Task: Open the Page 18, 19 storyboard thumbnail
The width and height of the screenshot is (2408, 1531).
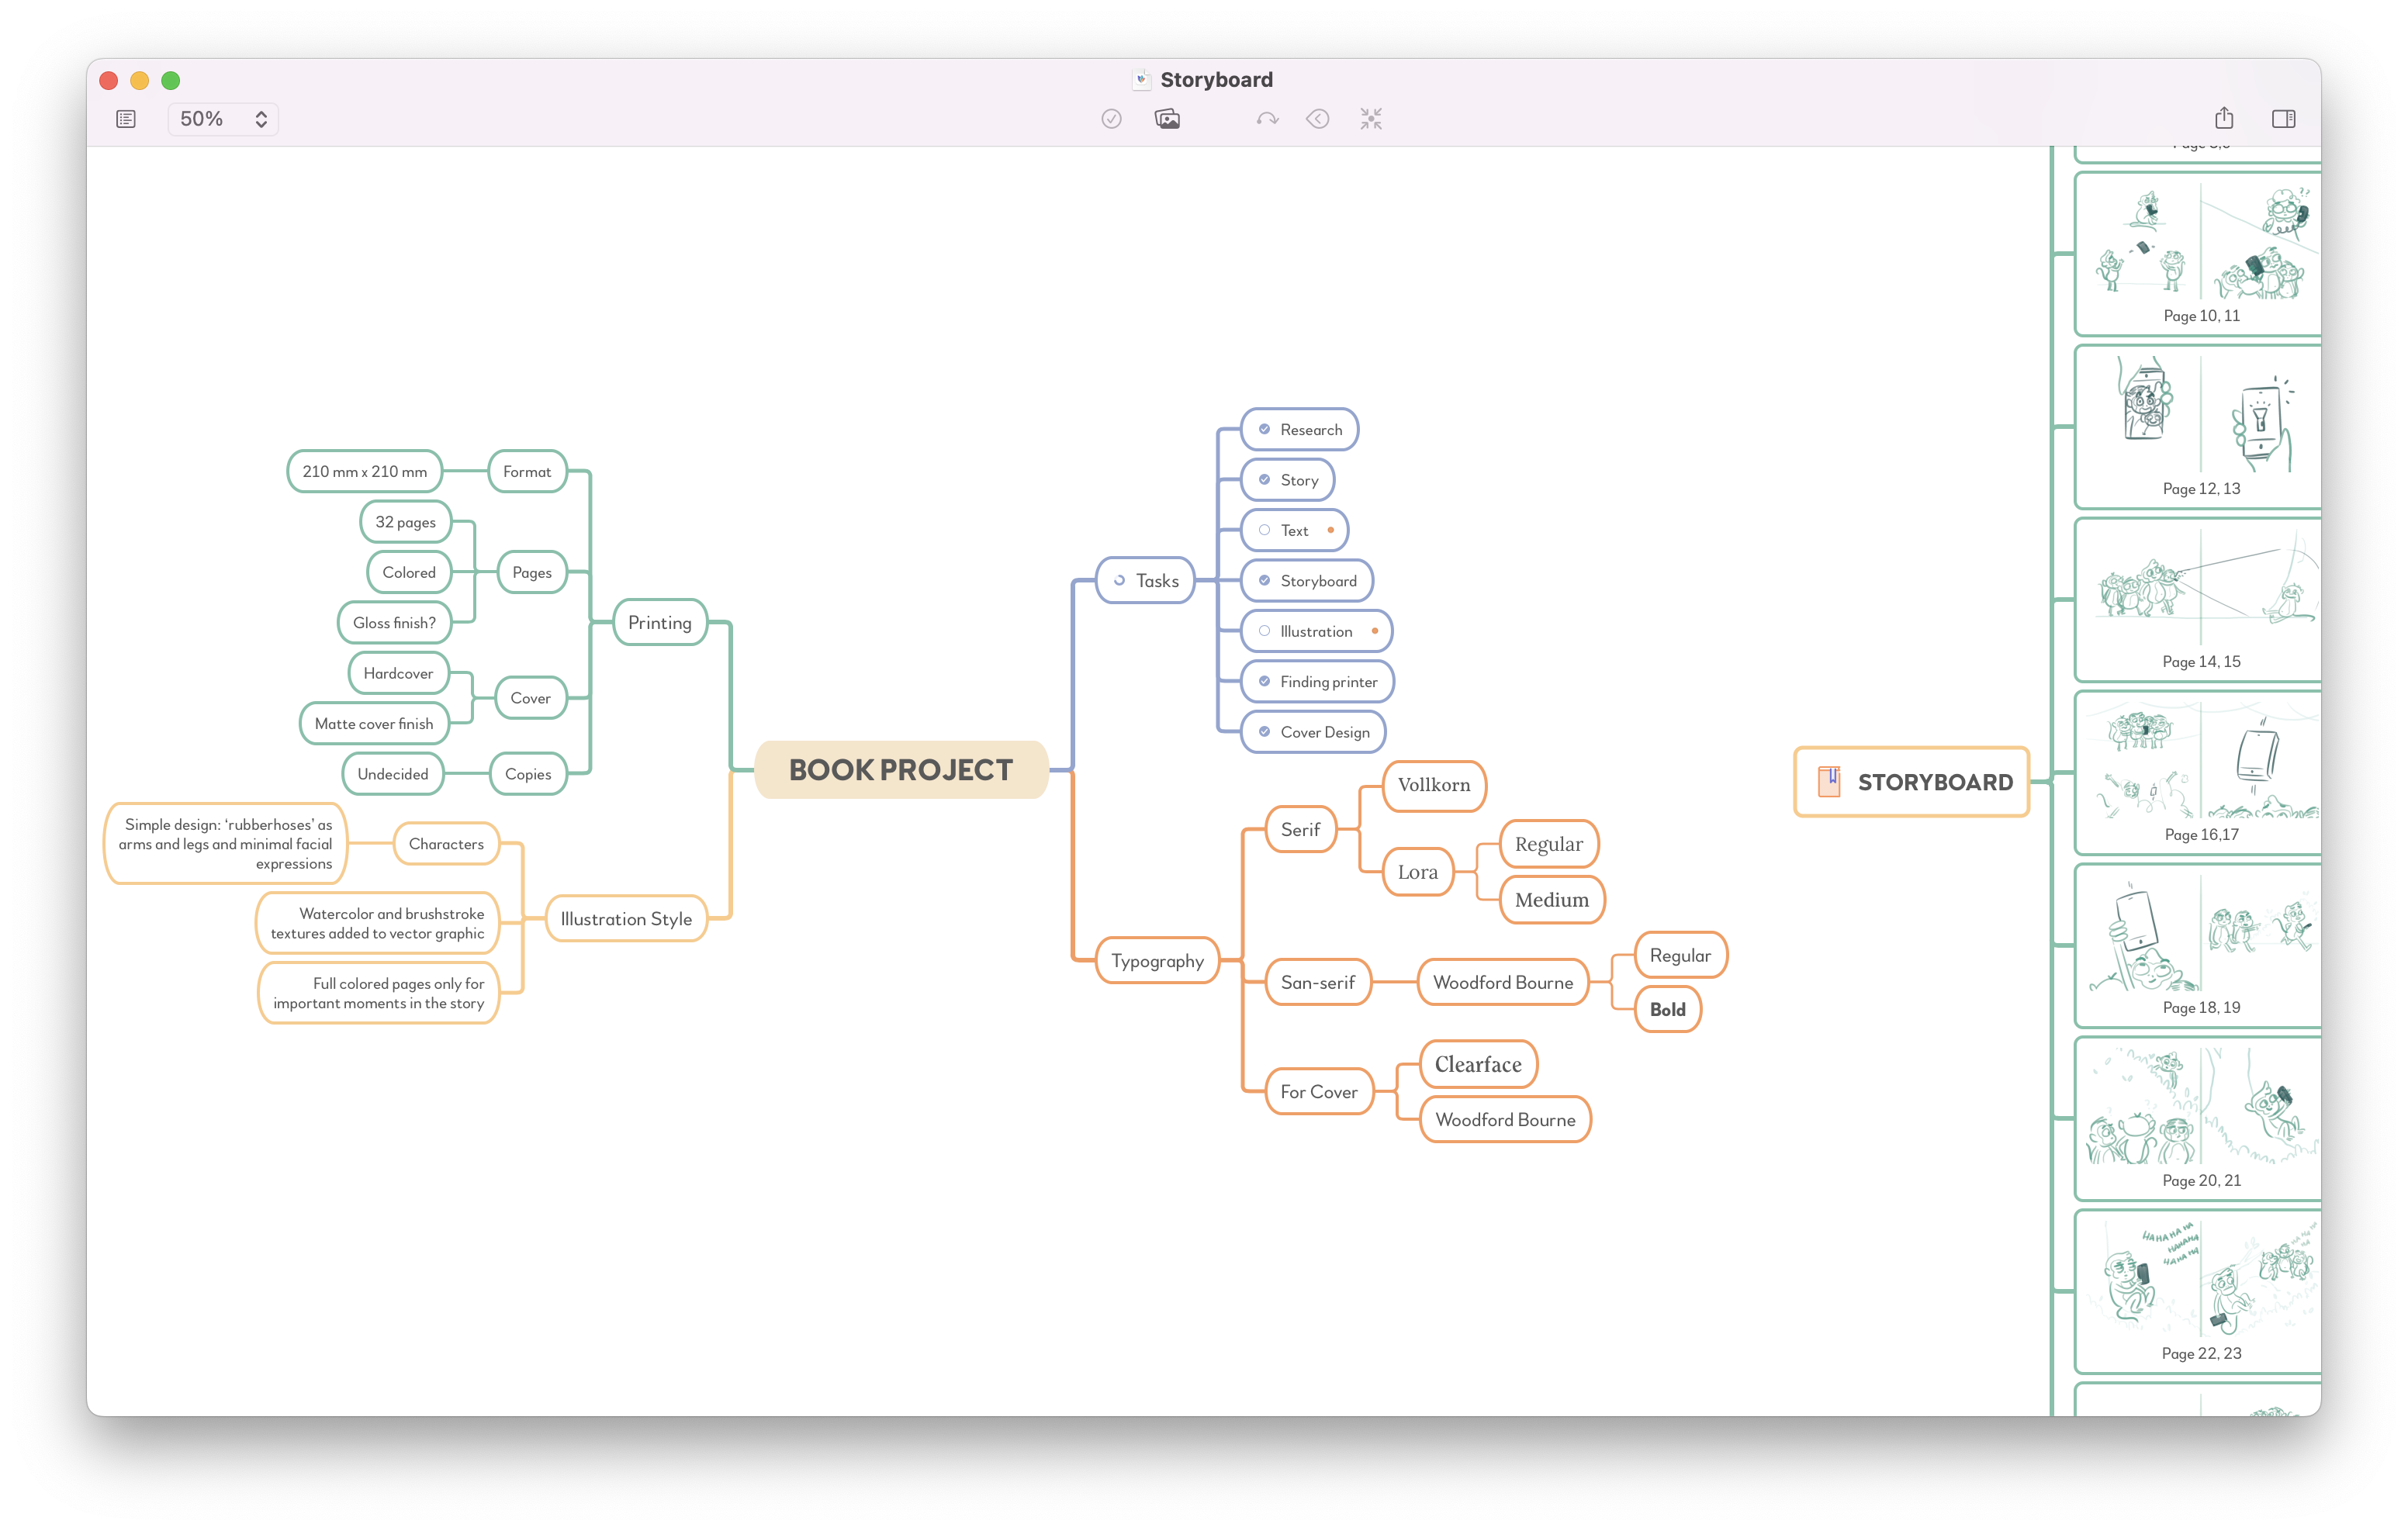Action: click(x=2199, y=946)
